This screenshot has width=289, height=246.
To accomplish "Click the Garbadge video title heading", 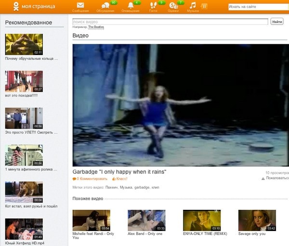I will pyautogui.click(x=119, y=172).
